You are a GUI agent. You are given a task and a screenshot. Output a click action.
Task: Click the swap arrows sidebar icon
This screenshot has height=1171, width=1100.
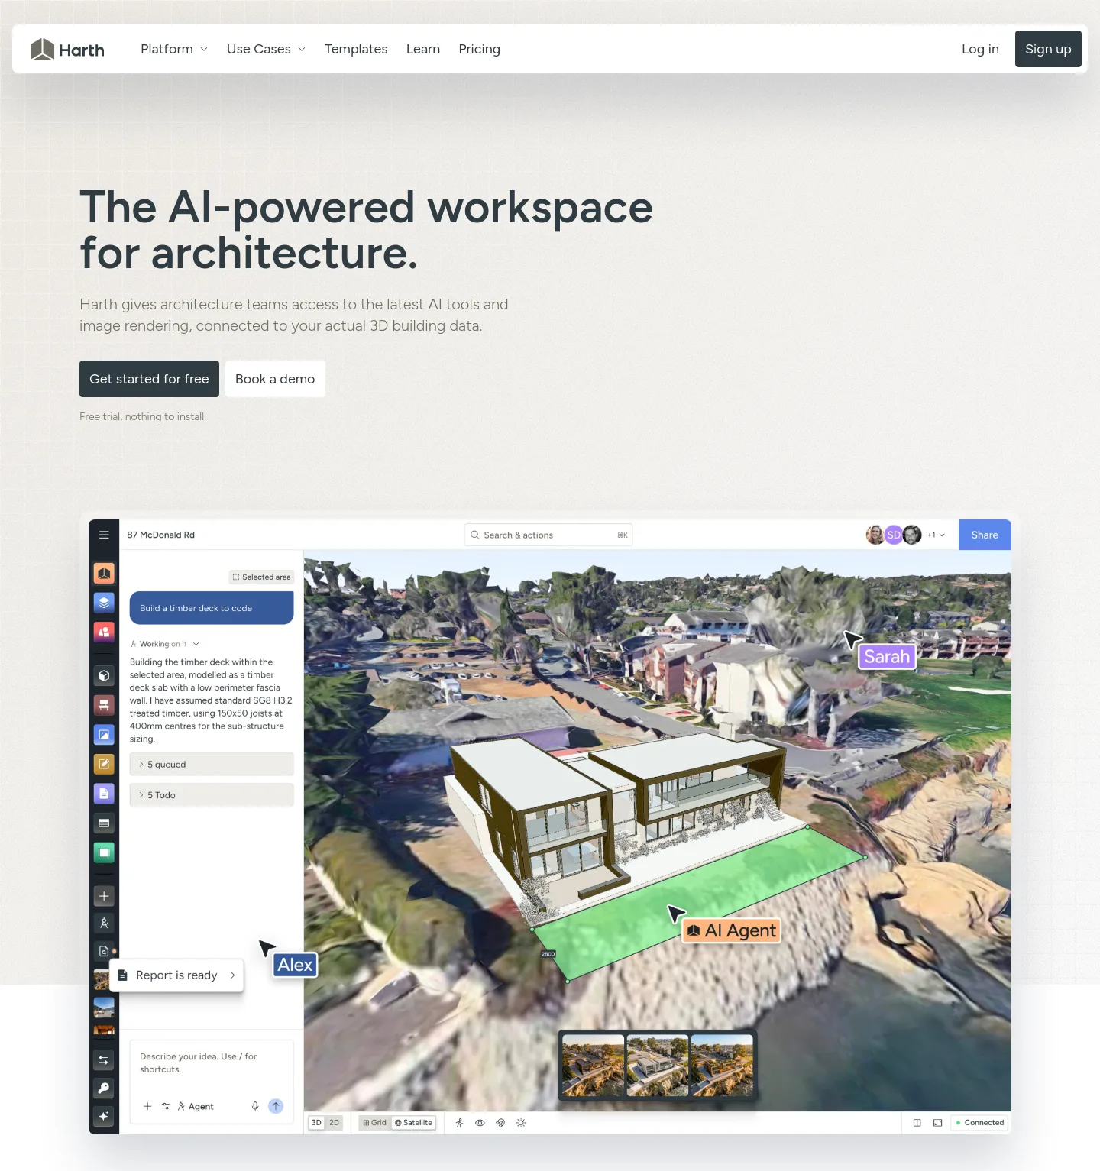click(x=104, y=1059)
